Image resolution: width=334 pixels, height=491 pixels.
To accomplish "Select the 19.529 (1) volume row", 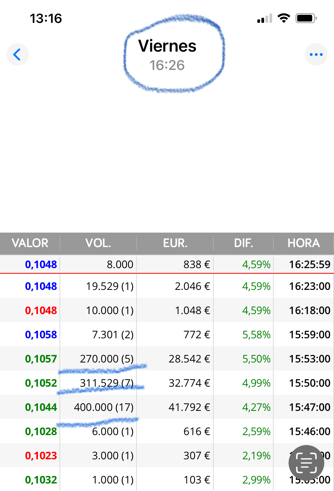I will click(167, 286).
